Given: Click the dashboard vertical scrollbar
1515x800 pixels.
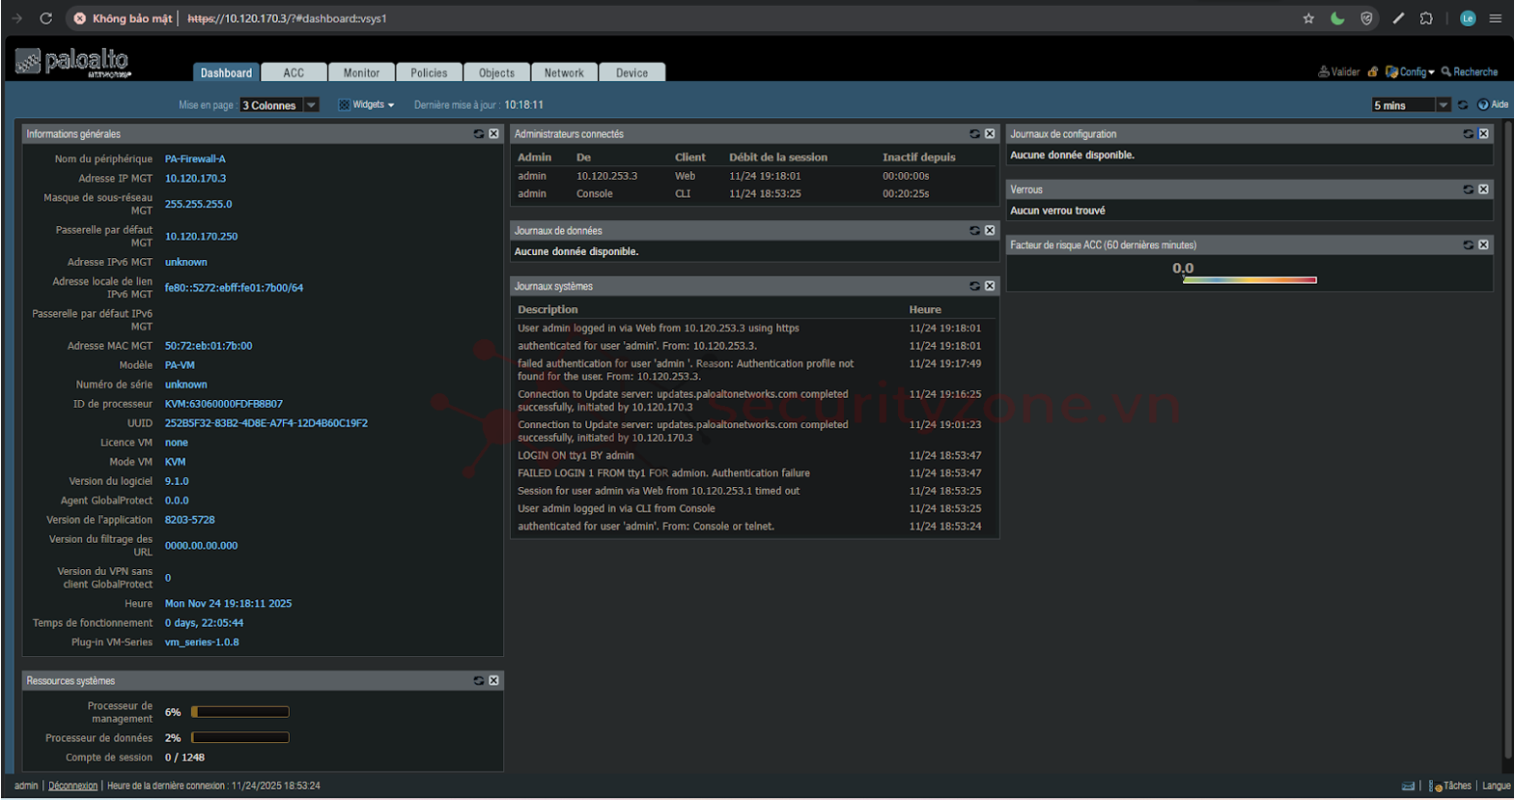Looking at the screenshot, I should [x=1507, y=435].
